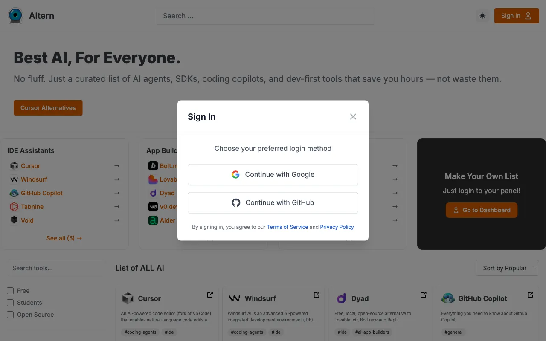Viewport: 546px width, 341px height.
Task: Open the Sort by Popular dropdown
Action: [x=508, y=268]
